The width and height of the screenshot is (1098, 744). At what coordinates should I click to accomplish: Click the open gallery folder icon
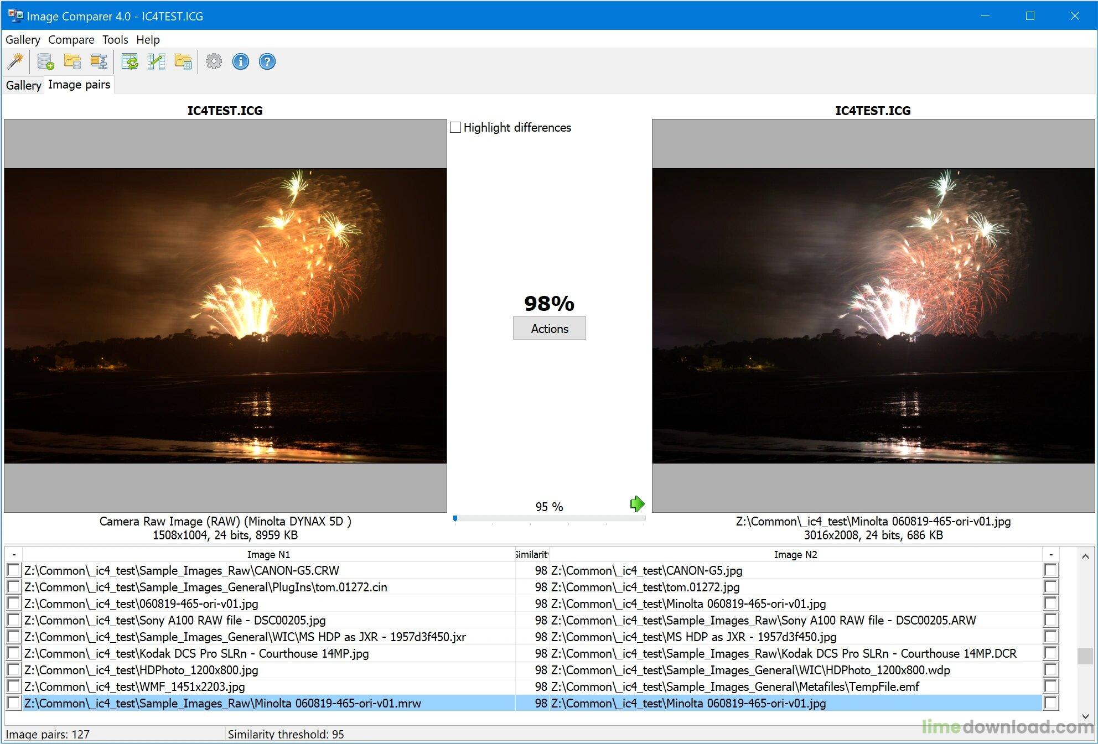point(72,61)
